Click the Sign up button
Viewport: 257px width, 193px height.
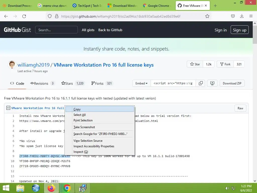(239, 30)
